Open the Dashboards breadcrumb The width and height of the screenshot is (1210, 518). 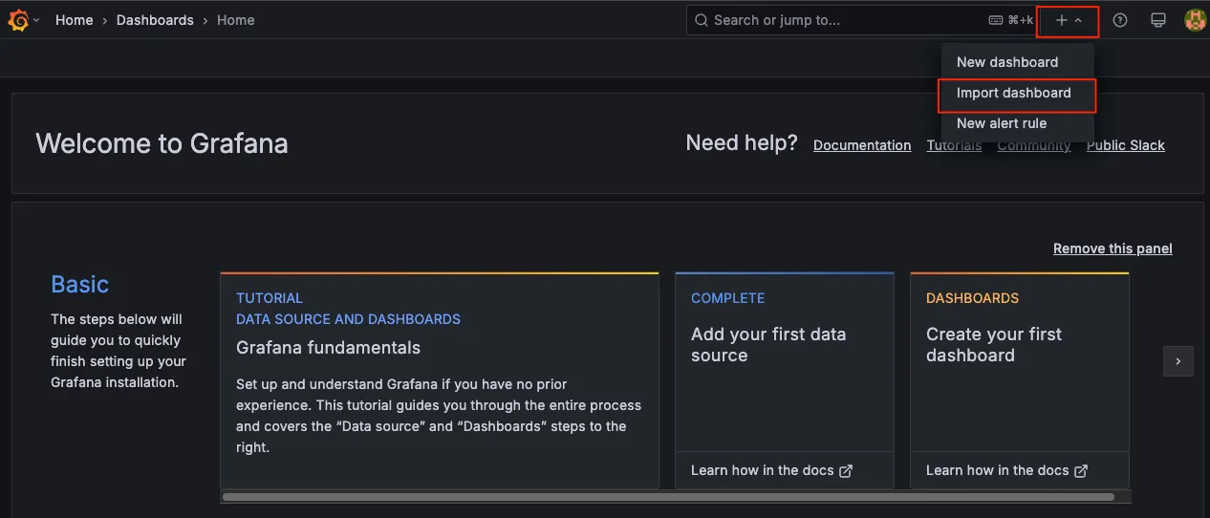(155, 20)
